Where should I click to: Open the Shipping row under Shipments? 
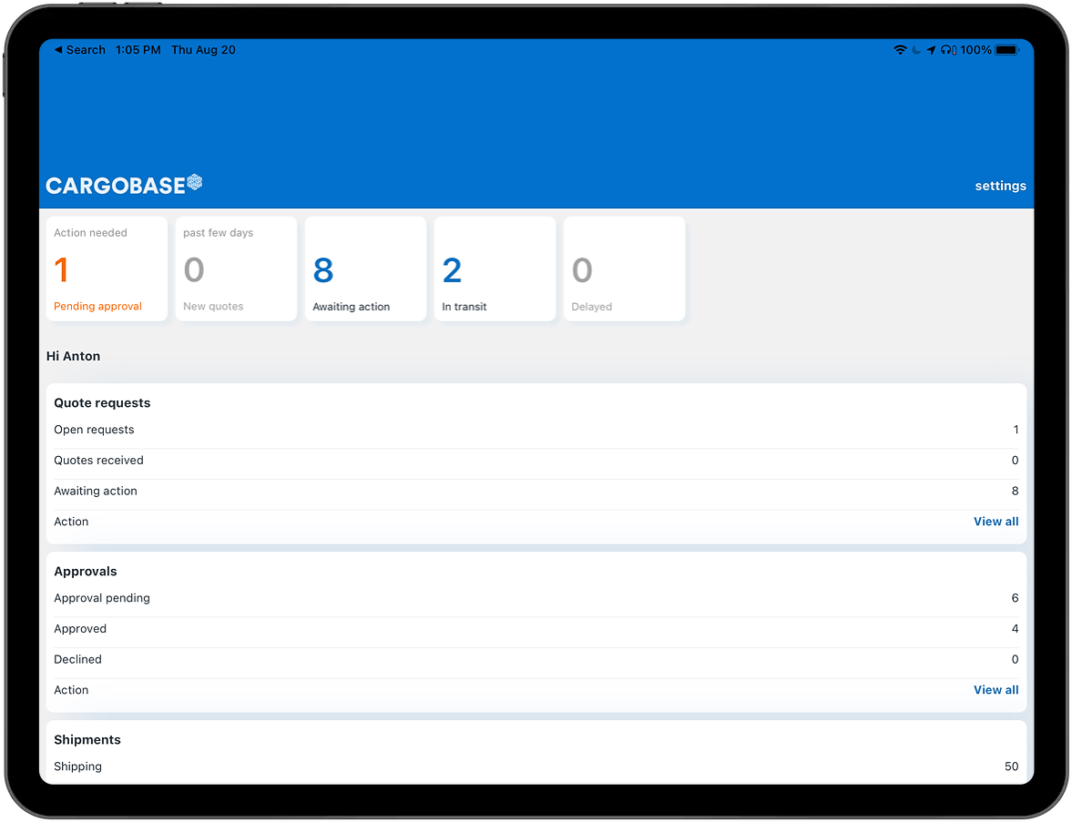click(x=536, y=766)
